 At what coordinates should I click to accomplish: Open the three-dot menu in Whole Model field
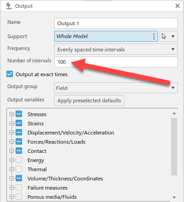coord(154,36)
